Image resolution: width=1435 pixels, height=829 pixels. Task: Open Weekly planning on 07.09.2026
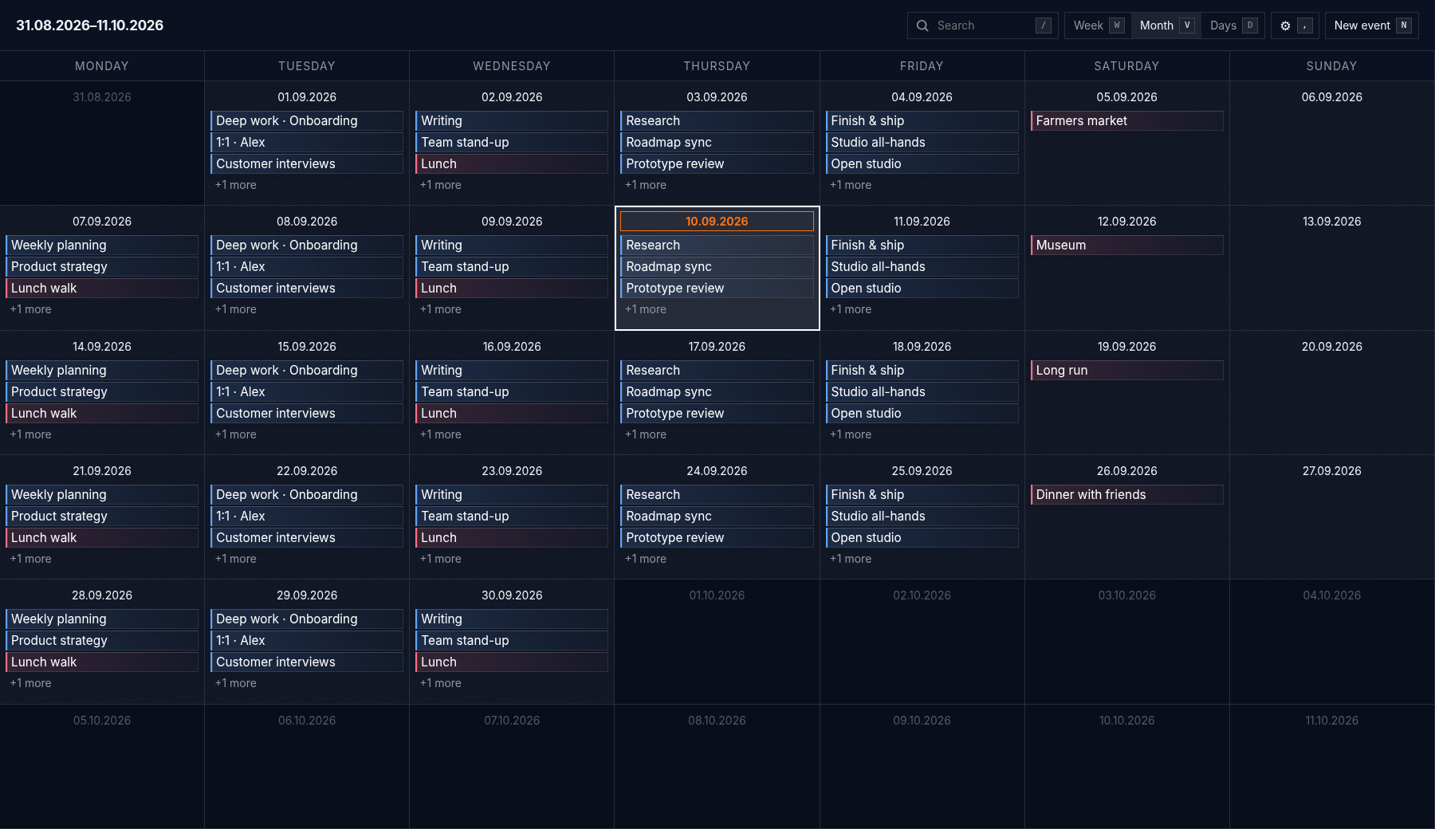tap(102, 245)
